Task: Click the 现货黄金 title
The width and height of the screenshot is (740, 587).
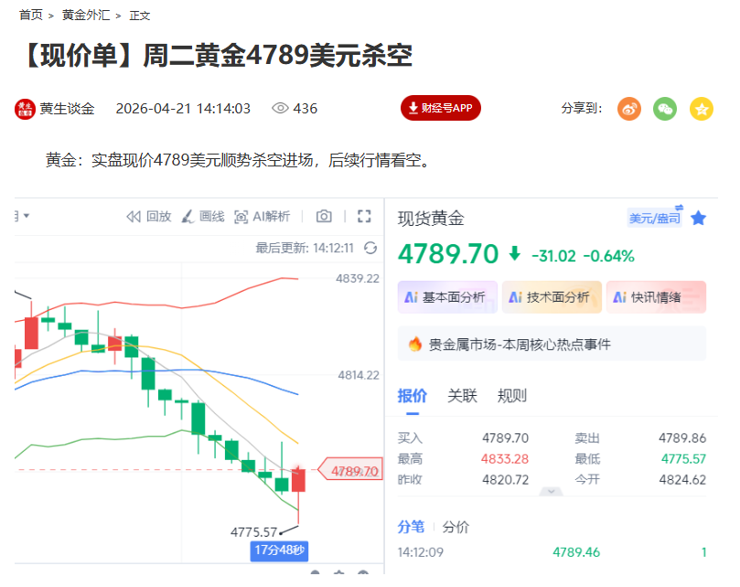Action: pos(431,219)
